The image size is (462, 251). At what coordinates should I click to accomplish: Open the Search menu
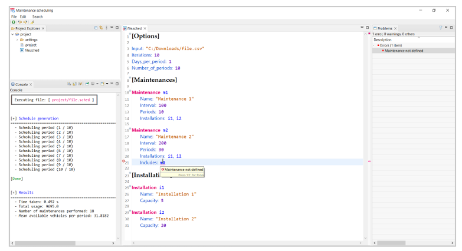[37, 16]
